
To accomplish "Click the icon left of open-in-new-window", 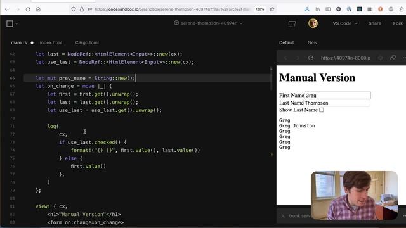I will pos(381,58).
